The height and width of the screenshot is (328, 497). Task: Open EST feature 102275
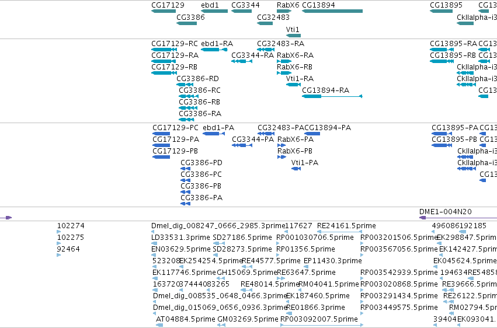[71, 238]
